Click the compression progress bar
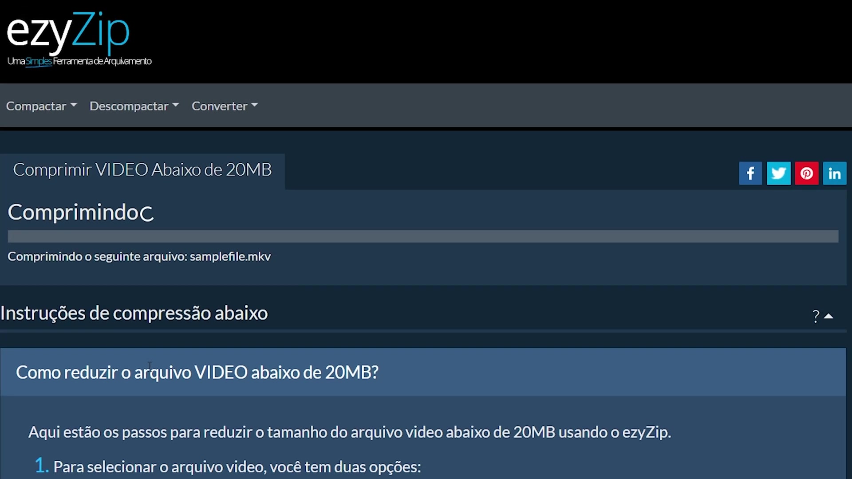The image size is (852, 479). [423, 236]
